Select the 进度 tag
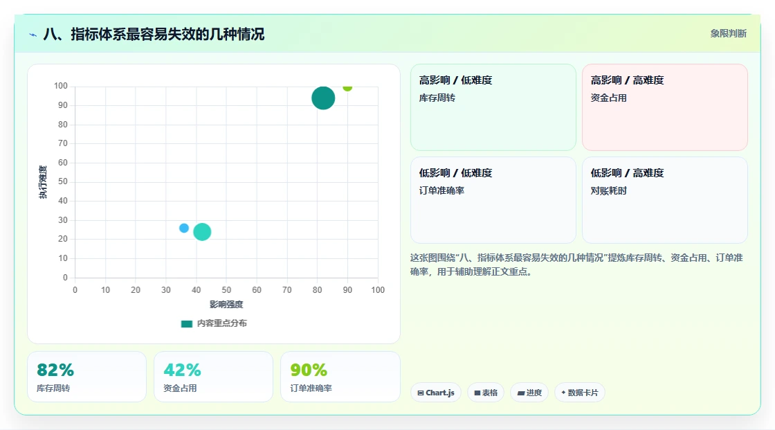 click(529, 393)
